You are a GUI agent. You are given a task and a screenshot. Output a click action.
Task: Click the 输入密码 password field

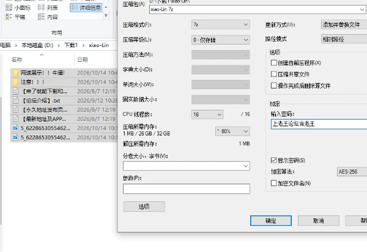[x=319, y=124]
